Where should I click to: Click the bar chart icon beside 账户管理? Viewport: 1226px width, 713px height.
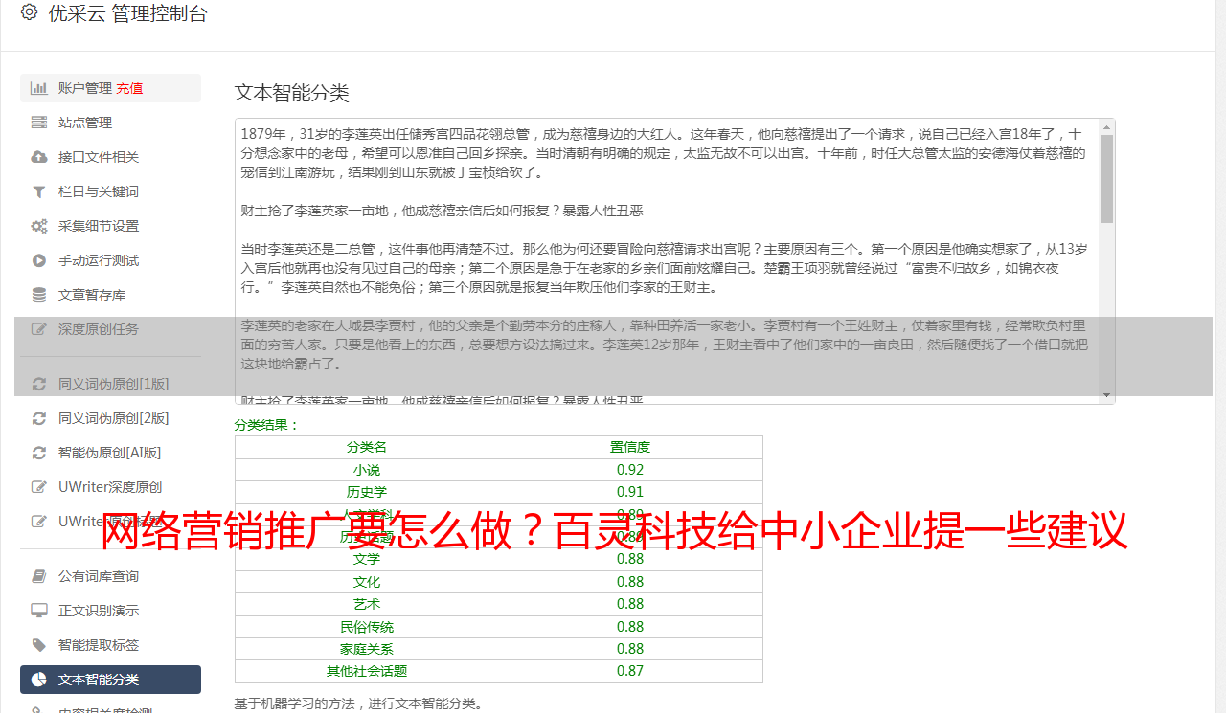[39, 88]
